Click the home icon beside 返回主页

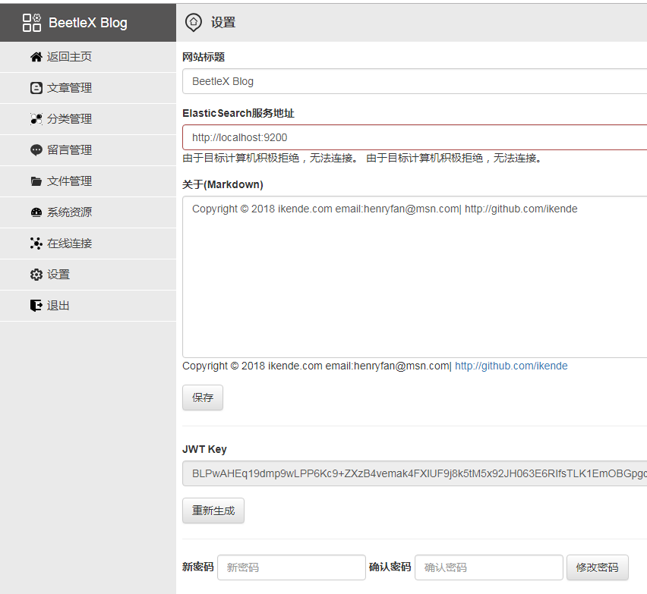36,57
